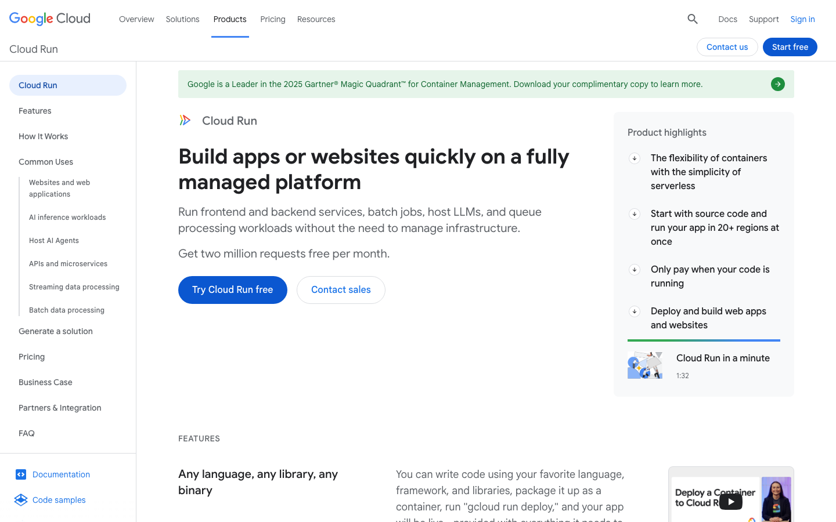Image resolution: width=836 pixels, height=522 pixels.
Task: Open the Documentation link
Action: (x=61, y=474)
